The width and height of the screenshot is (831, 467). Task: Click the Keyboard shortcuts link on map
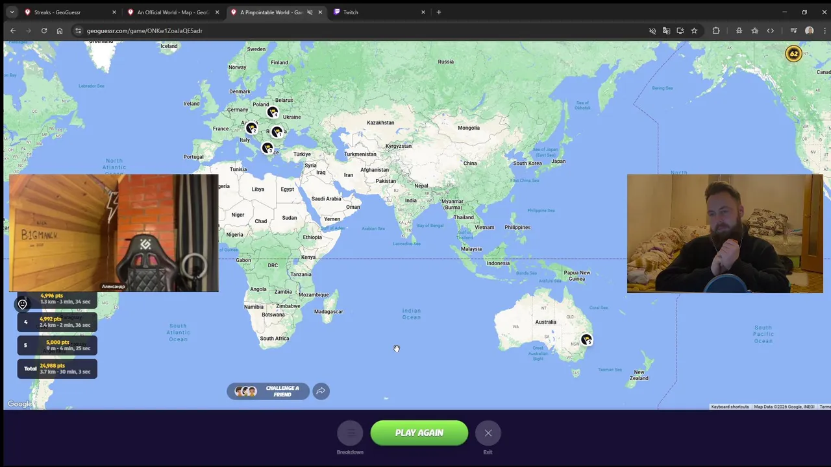pos(730,407)
